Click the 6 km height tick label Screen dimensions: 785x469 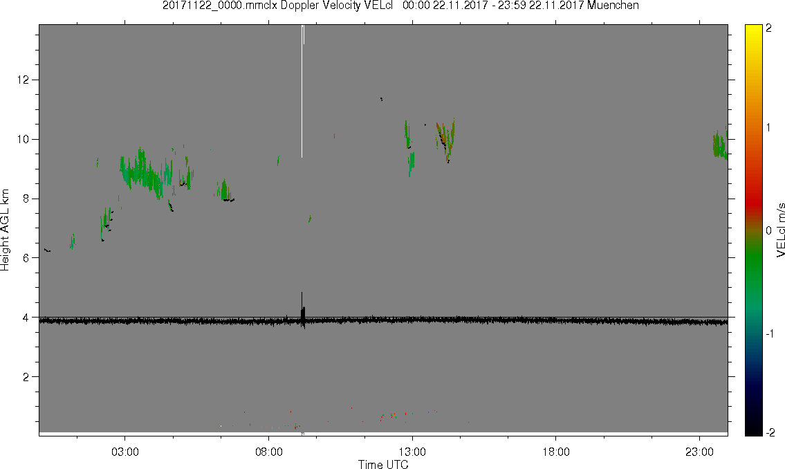[26, 258]
